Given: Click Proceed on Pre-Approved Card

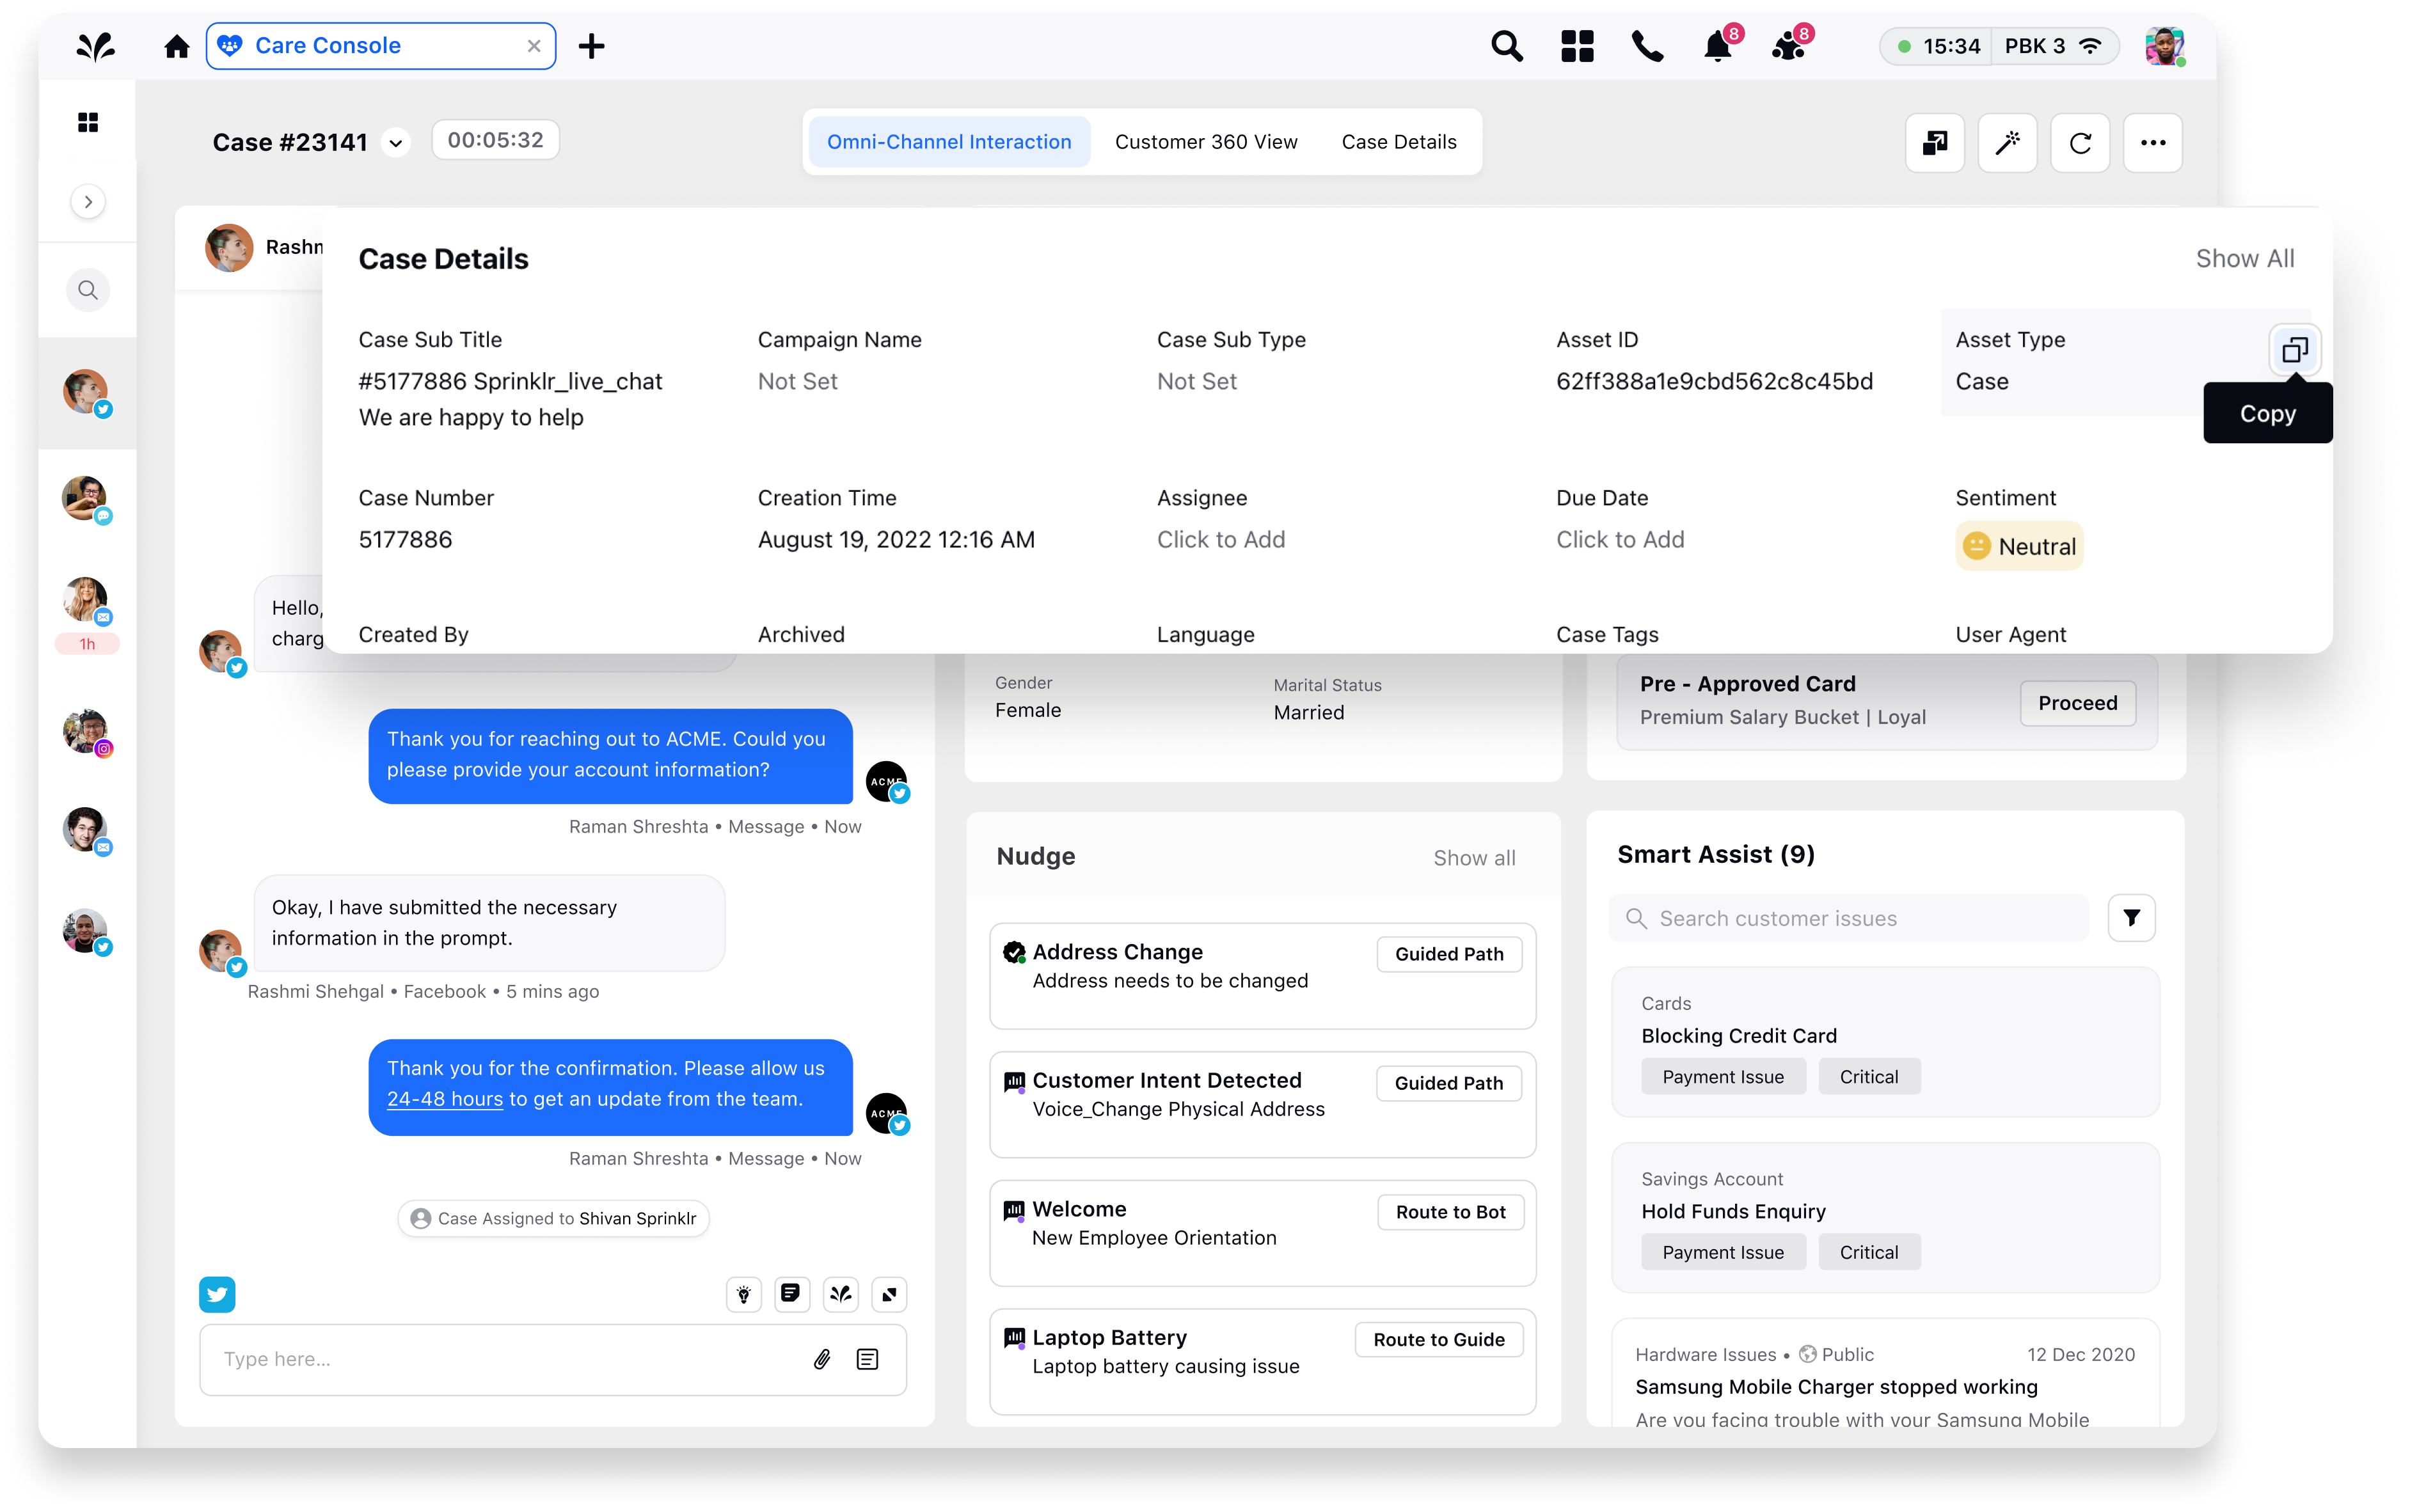Looking at the screenshot, I should tap(2077, 703).
